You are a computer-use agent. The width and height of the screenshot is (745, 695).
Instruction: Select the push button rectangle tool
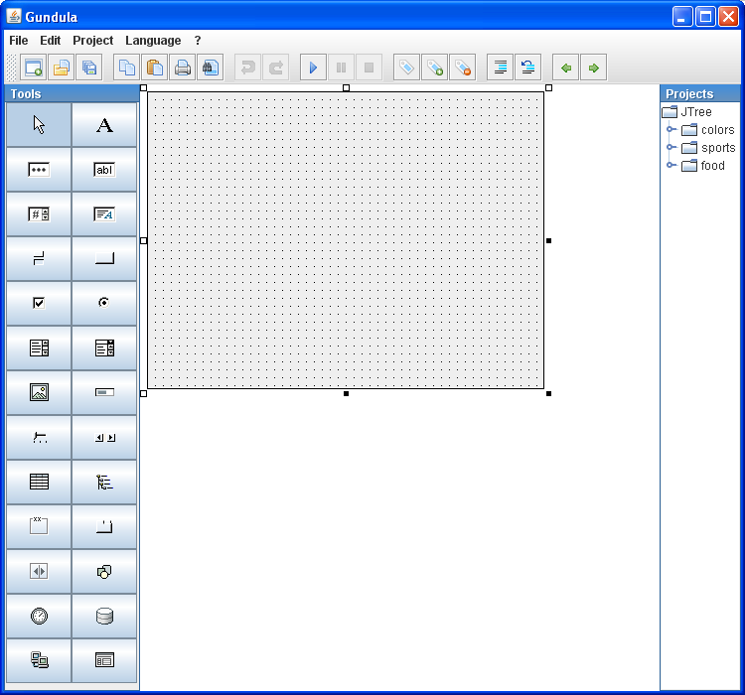click(x=104, y=259)
